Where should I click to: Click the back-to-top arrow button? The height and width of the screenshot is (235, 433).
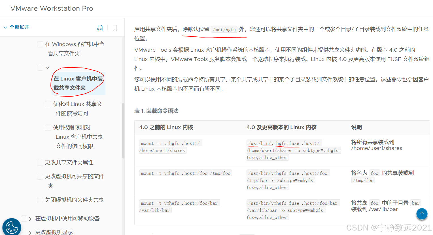point(422,214)
